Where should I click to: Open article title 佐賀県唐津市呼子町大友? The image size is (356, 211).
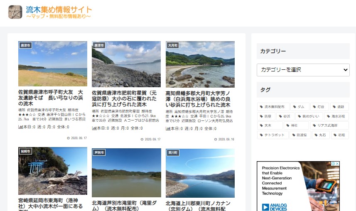click(51, 98)
